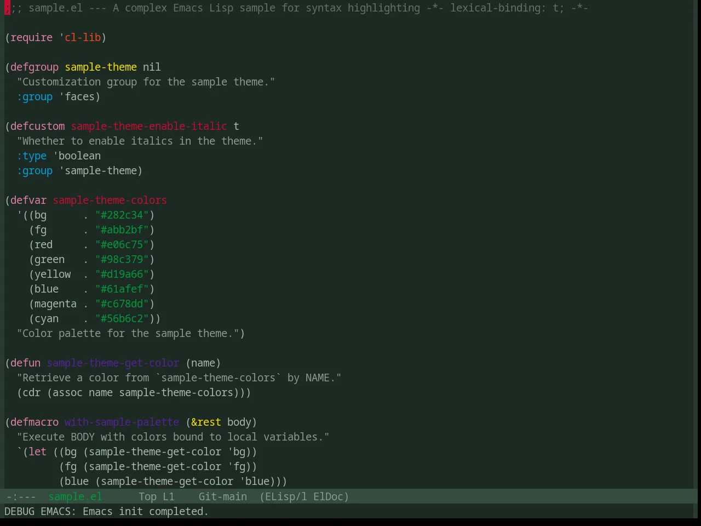Click the "#56b6c2" color string
Screen dimensions: 701x526
coord(122,318)
